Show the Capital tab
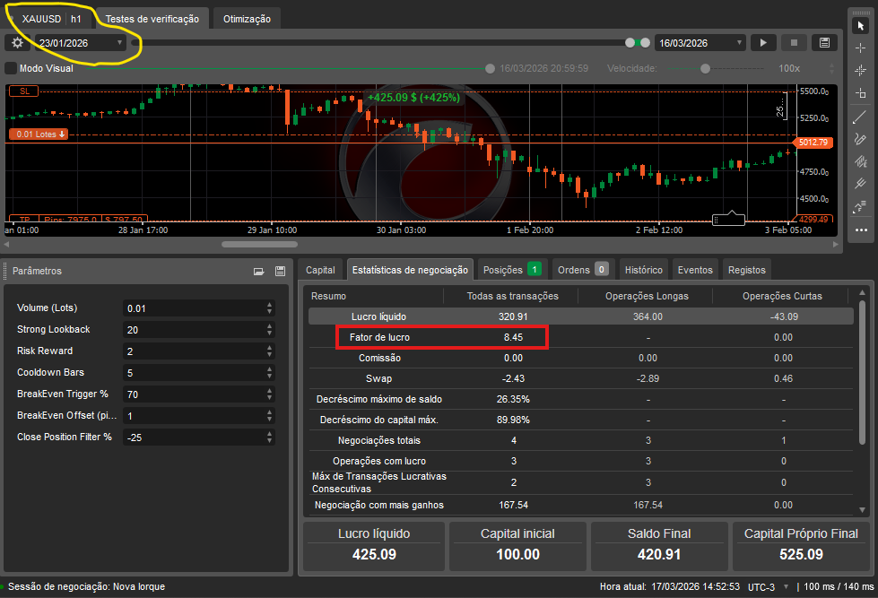The height and width of the screenshot is (598, 878). tap(320, 269)
